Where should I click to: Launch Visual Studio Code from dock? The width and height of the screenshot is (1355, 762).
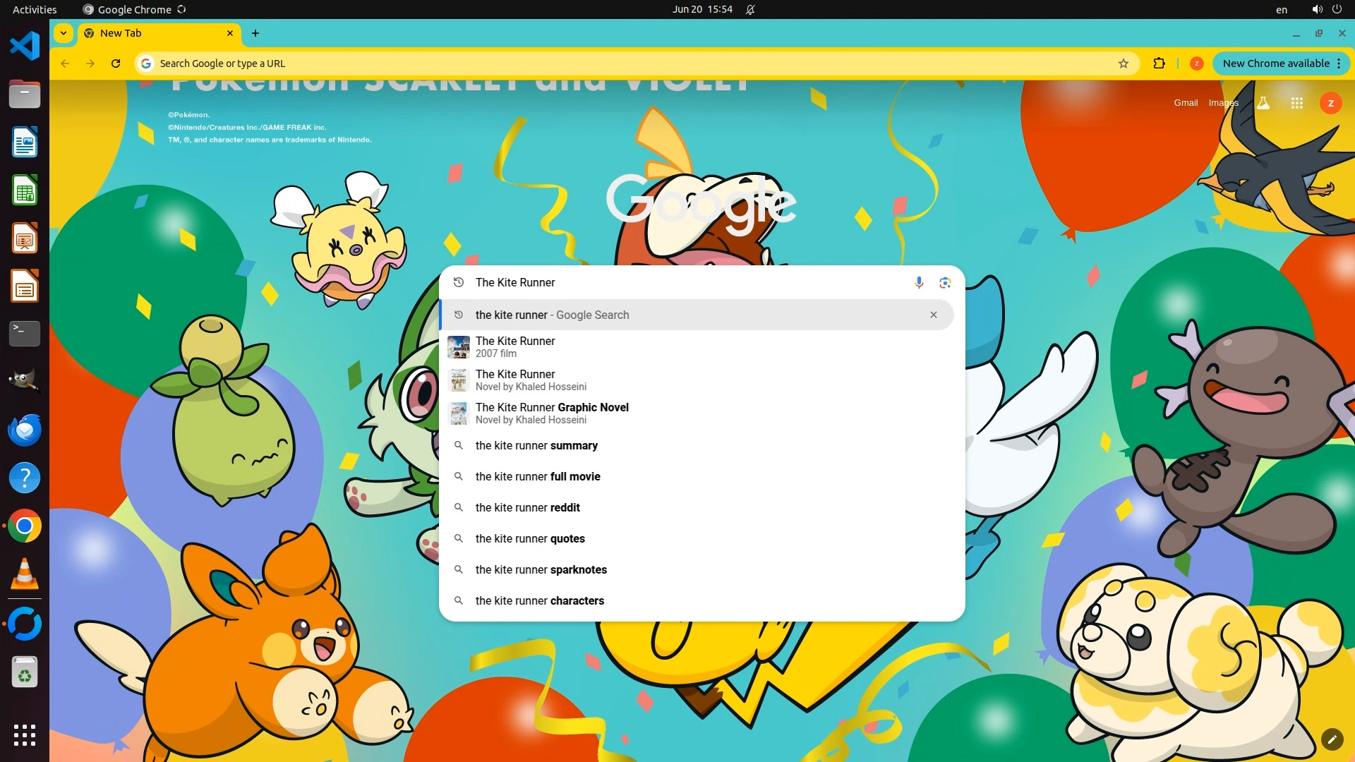pos(25,47)
